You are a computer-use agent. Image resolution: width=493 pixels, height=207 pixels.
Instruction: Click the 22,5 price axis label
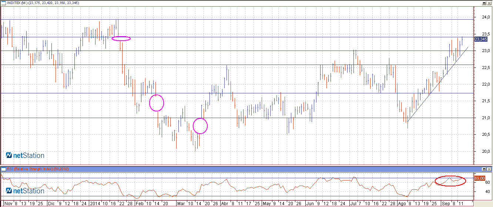tap(486, 68)
